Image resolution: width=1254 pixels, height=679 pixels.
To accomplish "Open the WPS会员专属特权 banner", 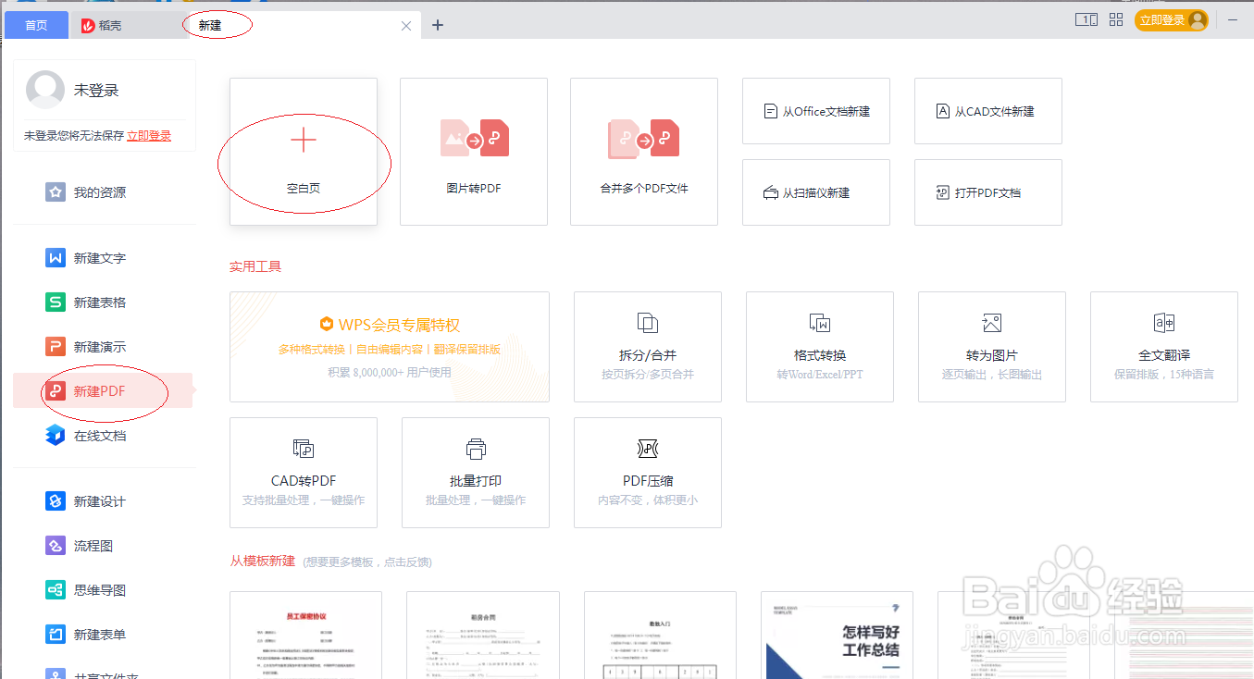I will point(390,347).
